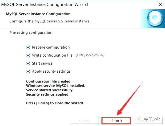
Task: Close the Configuration Wizard window
Action: tap(160, 5)
